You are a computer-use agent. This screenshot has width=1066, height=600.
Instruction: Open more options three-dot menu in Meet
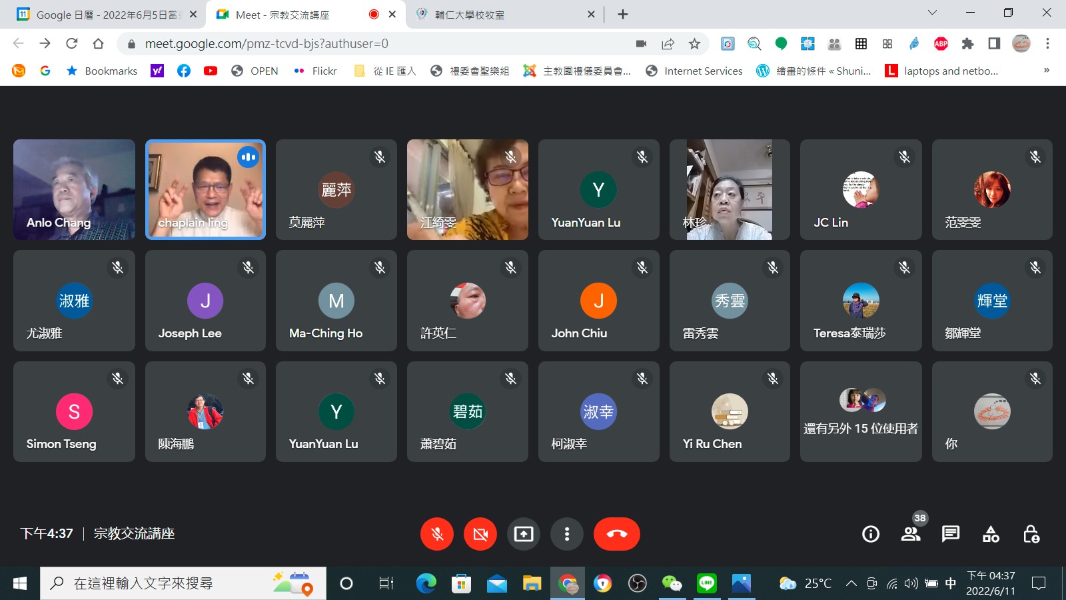567,534
